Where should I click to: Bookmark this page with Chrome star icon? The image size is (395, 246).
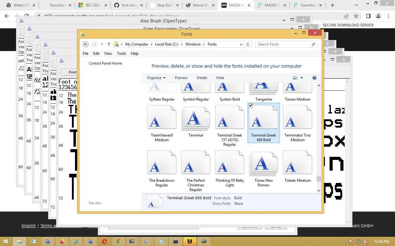tap(356, 16)
